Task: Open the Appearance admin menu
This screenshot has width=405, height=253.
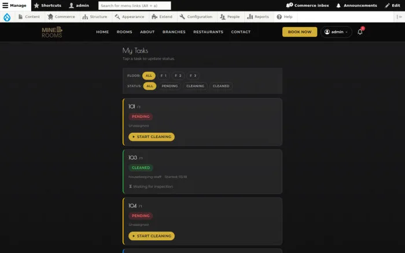Action: pyautogui.click(x=130, y=17)
